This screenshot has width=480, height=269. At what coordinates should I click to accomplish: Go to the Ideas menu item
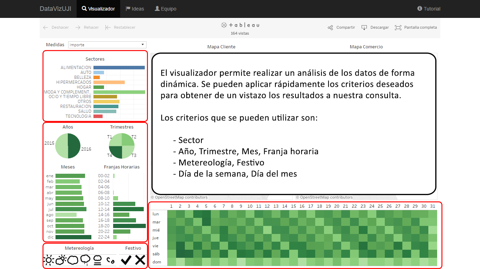click(135, 9)
